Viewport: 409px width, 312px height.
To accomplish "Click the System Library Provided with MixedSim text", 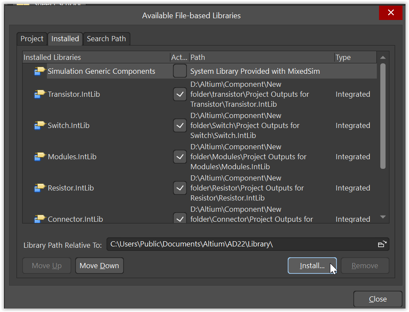I will [x=255, y=71].
